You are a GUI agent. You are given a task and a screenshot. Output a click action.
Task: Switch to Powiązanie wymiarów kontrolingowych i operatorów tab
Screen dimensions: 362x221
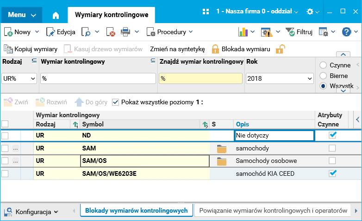click(273, 210)
